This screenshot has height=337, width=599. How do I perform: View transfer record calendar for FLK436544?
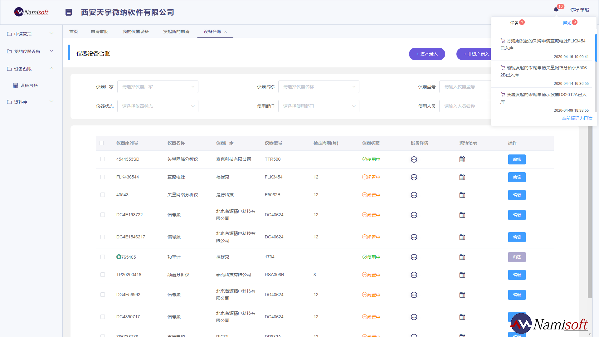[462, 177]
